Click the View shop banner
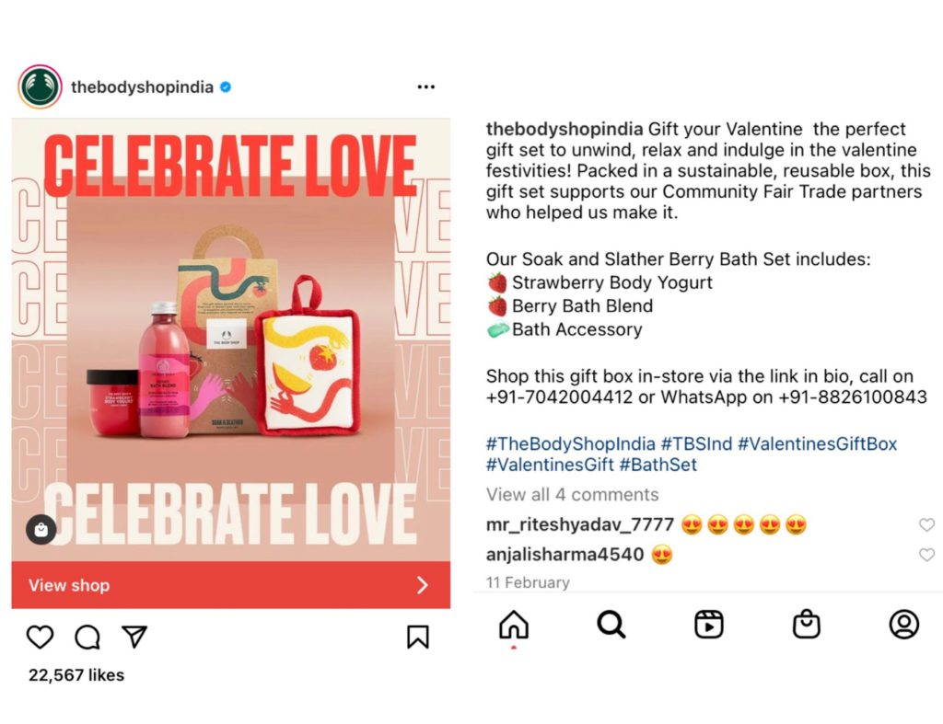The height and width of the screenshot is (724, 943). (x=230, y=585)
